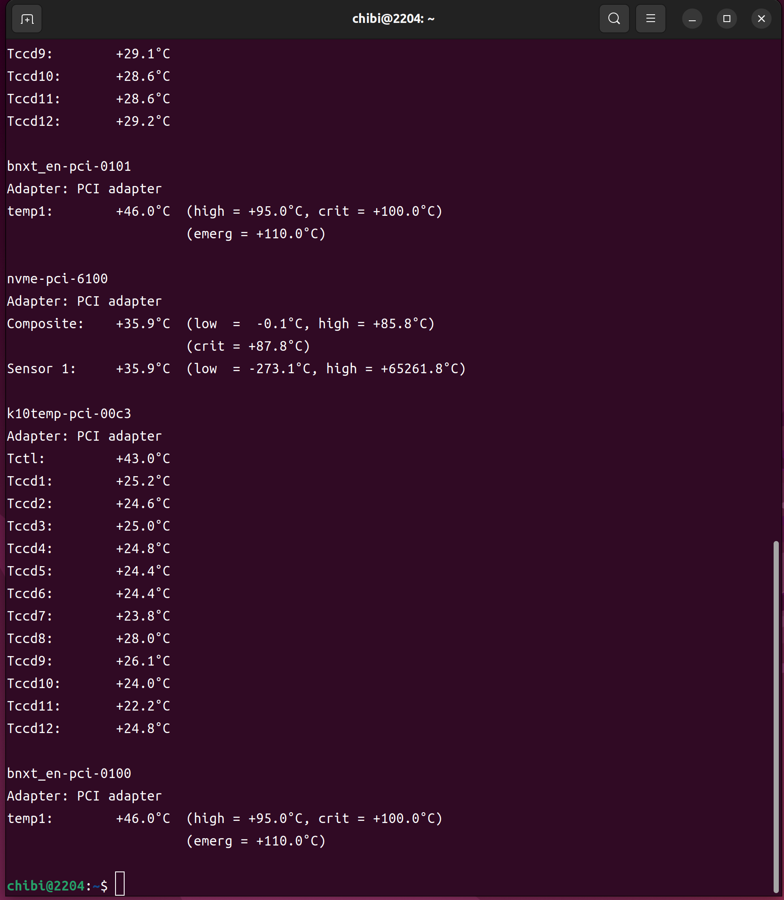Viewport: 784px width, 900px height.
Task: Open the hamburger menu in the header
Action: 650,19
